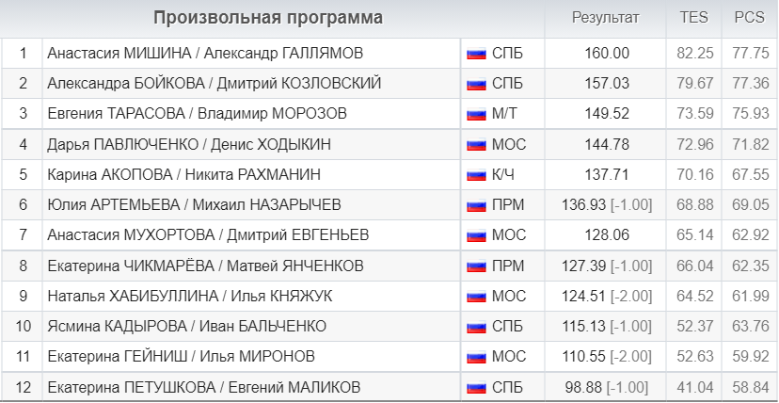Click the flag in Pavliuchenko/Khodykin row

point(475,145)
